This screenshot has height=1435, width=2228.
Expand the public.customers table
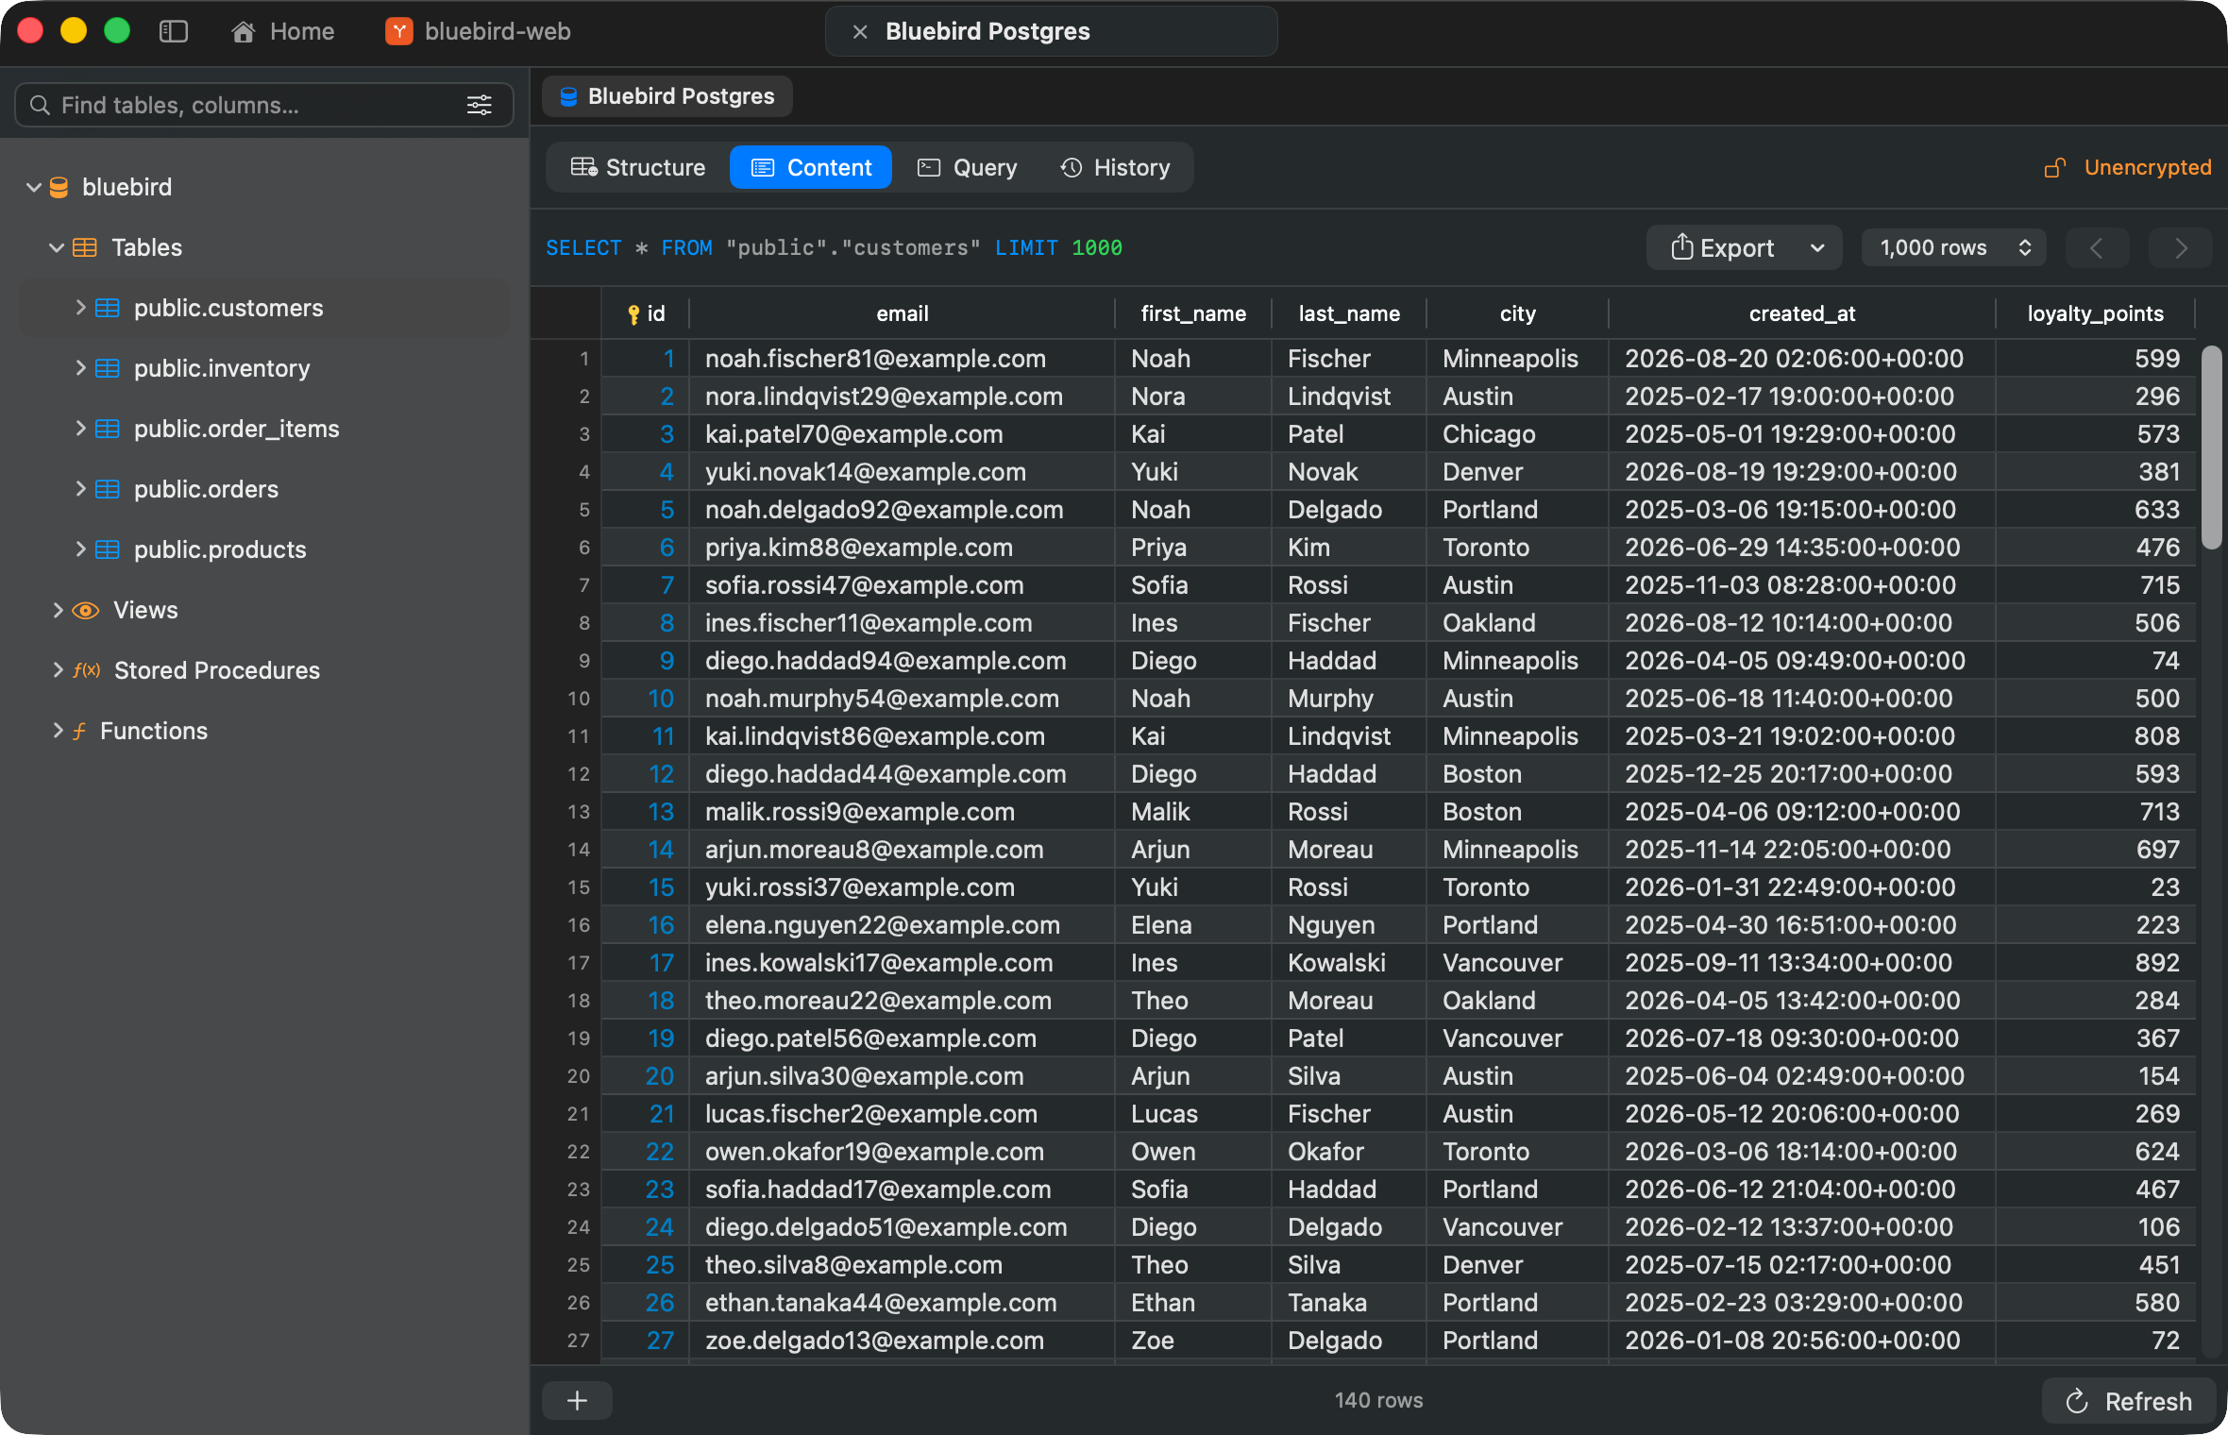80,308
